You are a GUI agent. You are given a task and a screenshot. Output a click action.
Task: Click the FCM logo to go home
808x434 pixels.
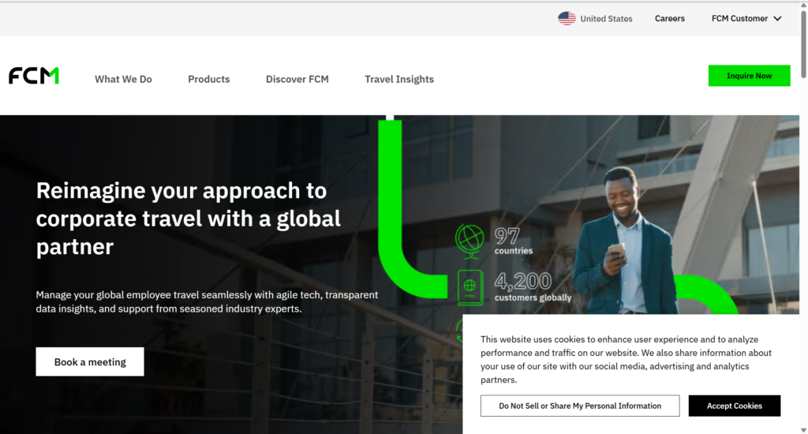pyautogui.click(x=34, y=77)
